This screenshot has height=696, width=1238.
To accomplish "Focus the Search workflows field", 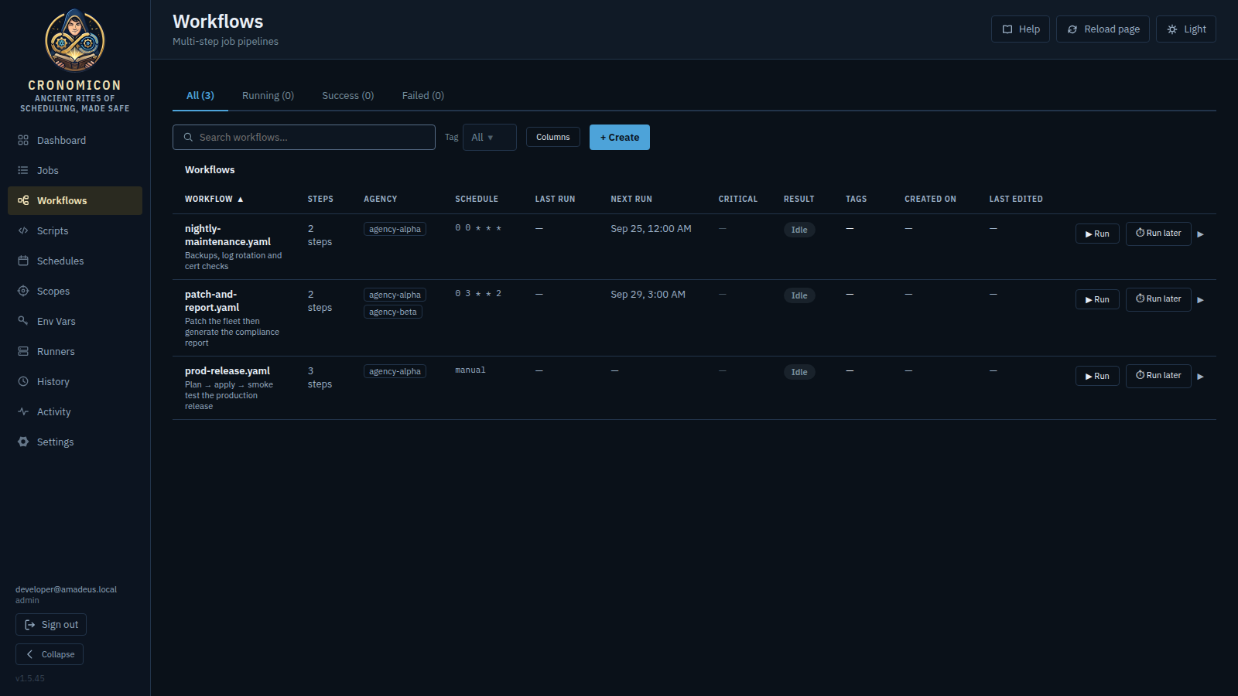I will [304, 137].
